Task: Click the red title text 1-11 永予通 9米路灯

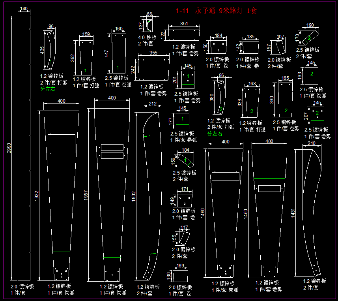Action: tap(216, 11)
